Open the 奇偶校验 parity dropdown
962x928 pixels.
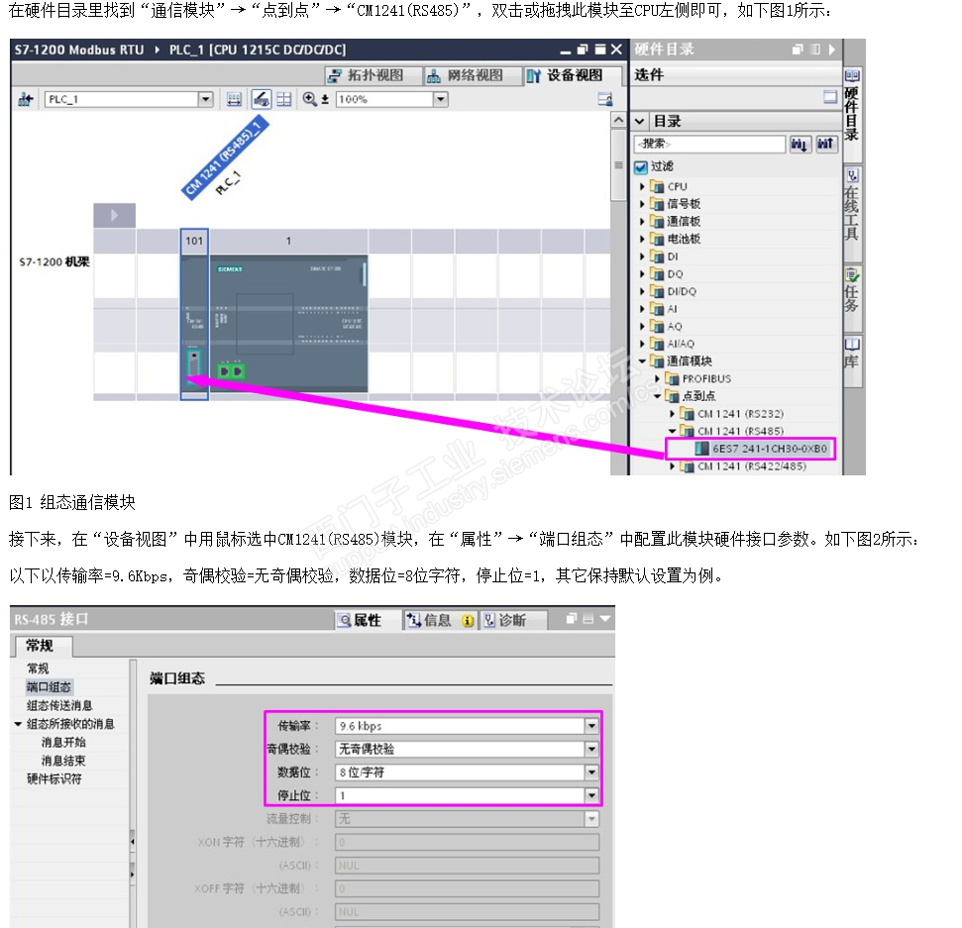pyautogui.click(x=591, y=750)
